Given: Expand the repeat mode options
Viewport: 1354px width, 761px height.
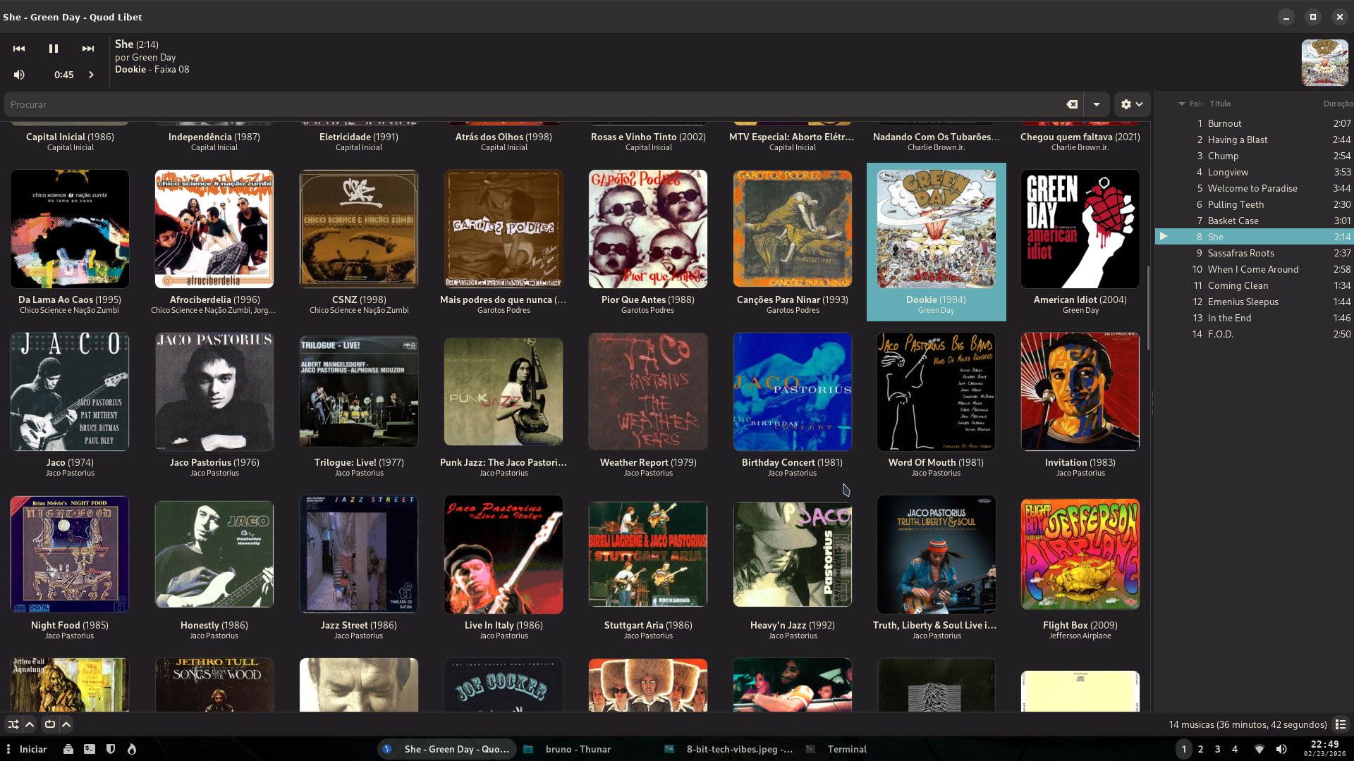Looking at the screenshot, I should pyautogui.click(x=66, y=724).
